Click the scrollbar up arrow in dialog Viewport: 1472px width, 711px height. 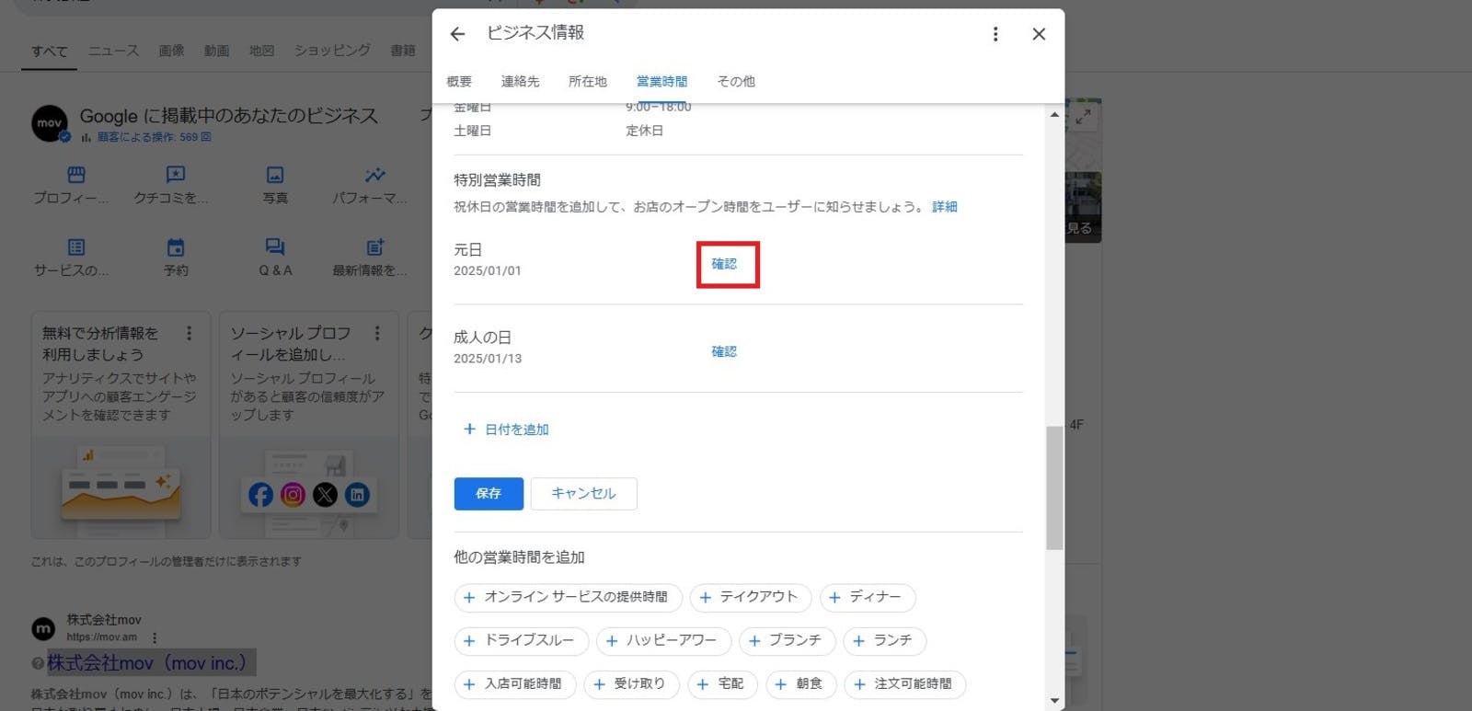(1054, 115)
